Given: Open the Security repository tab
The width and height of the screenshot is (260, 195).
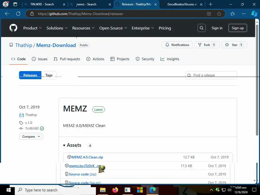Looking at the screenshot, I should pyautogui.click(x=145, y=59).
